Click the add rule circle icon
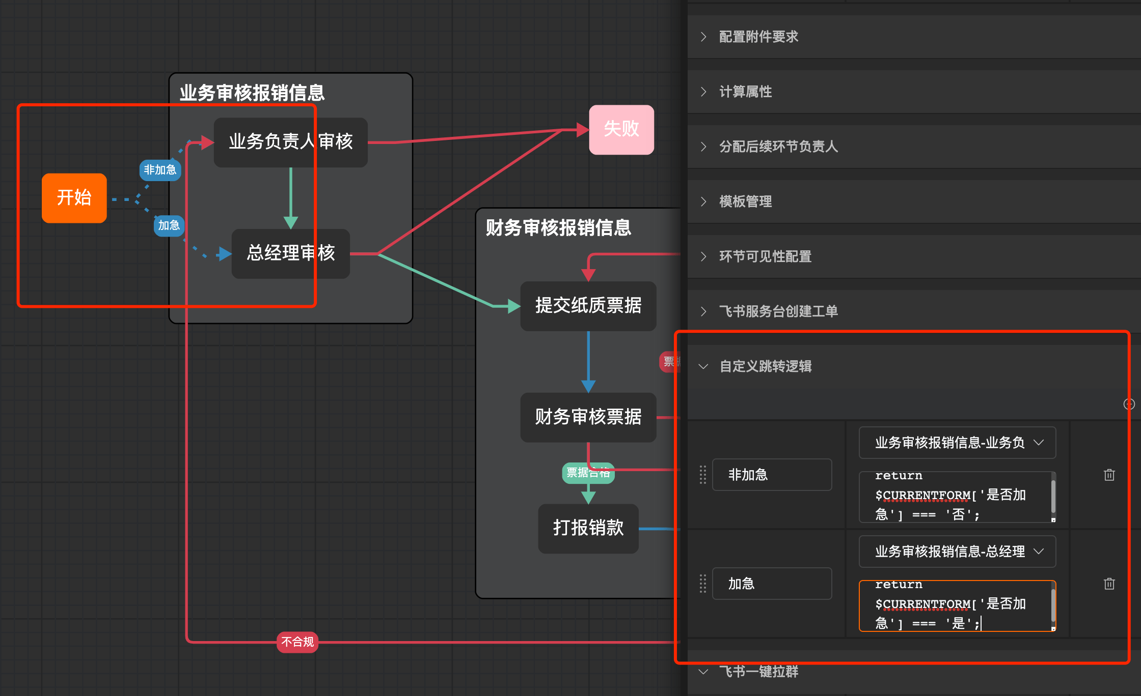 1129,404
